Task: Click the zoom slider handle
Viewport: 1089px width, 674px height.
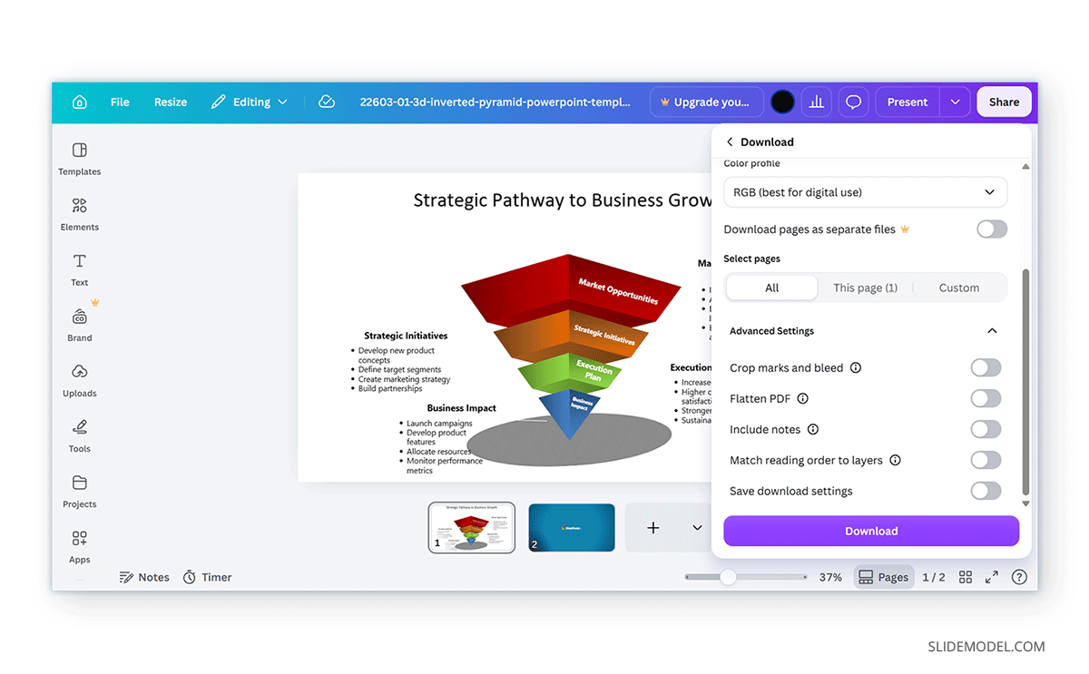Action: click(x=728, y=577)
